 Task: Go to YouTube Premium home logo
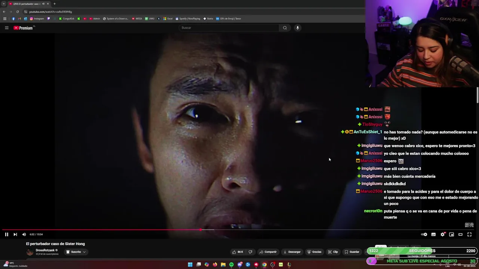24,28
